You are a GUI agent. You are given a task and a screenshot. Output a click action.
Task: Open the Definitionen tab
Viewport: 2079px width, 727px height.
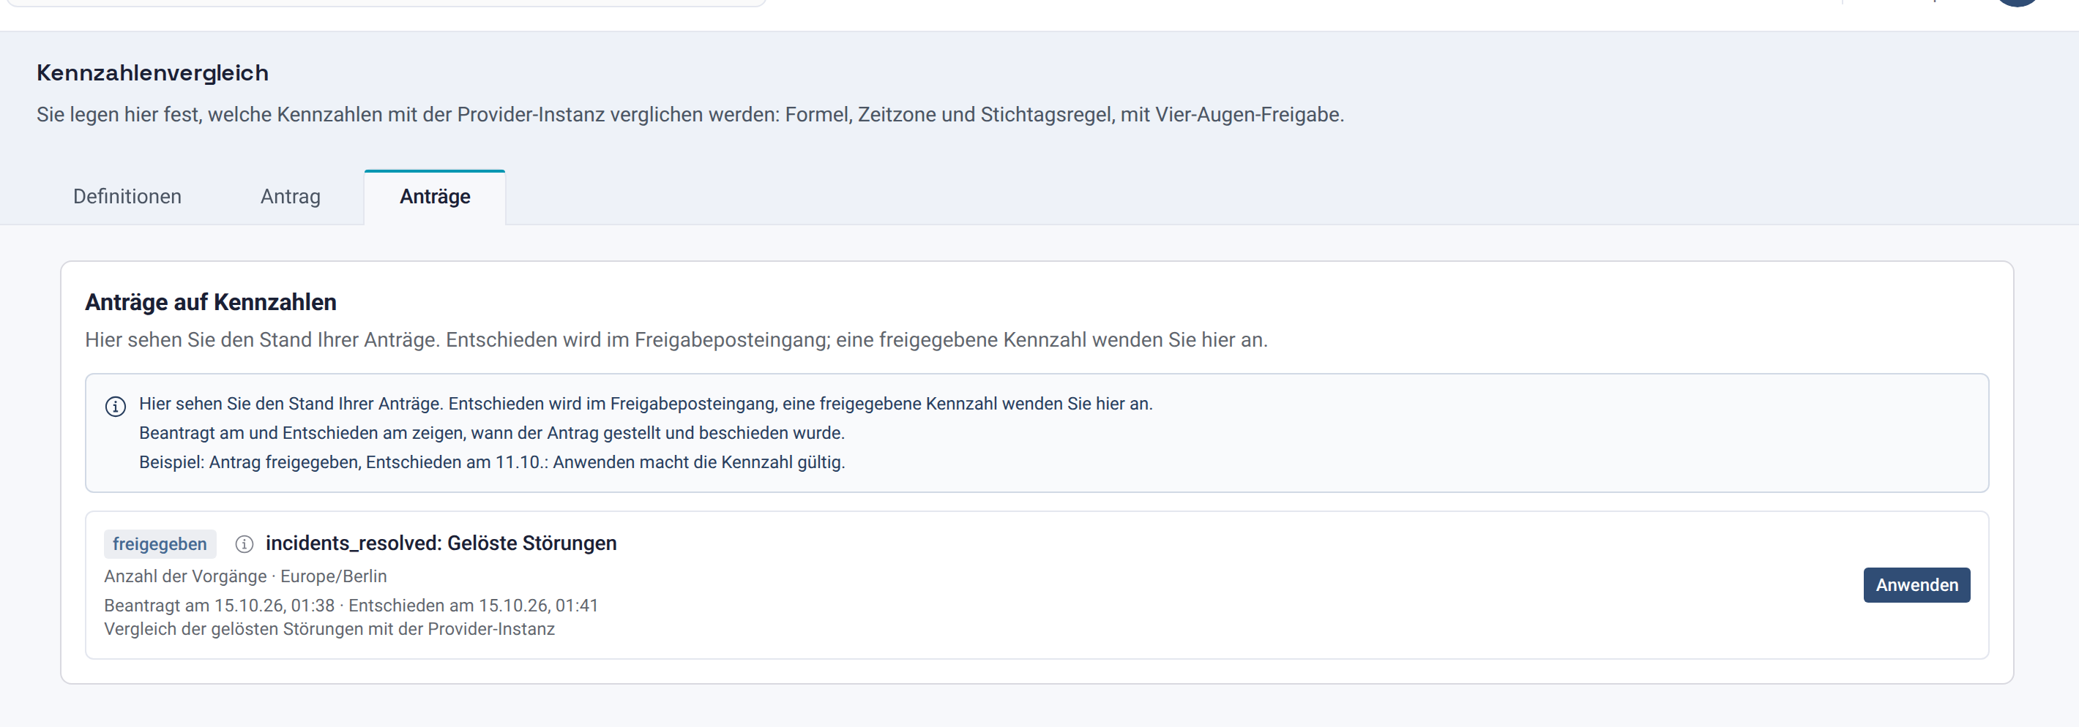point(127,197)
